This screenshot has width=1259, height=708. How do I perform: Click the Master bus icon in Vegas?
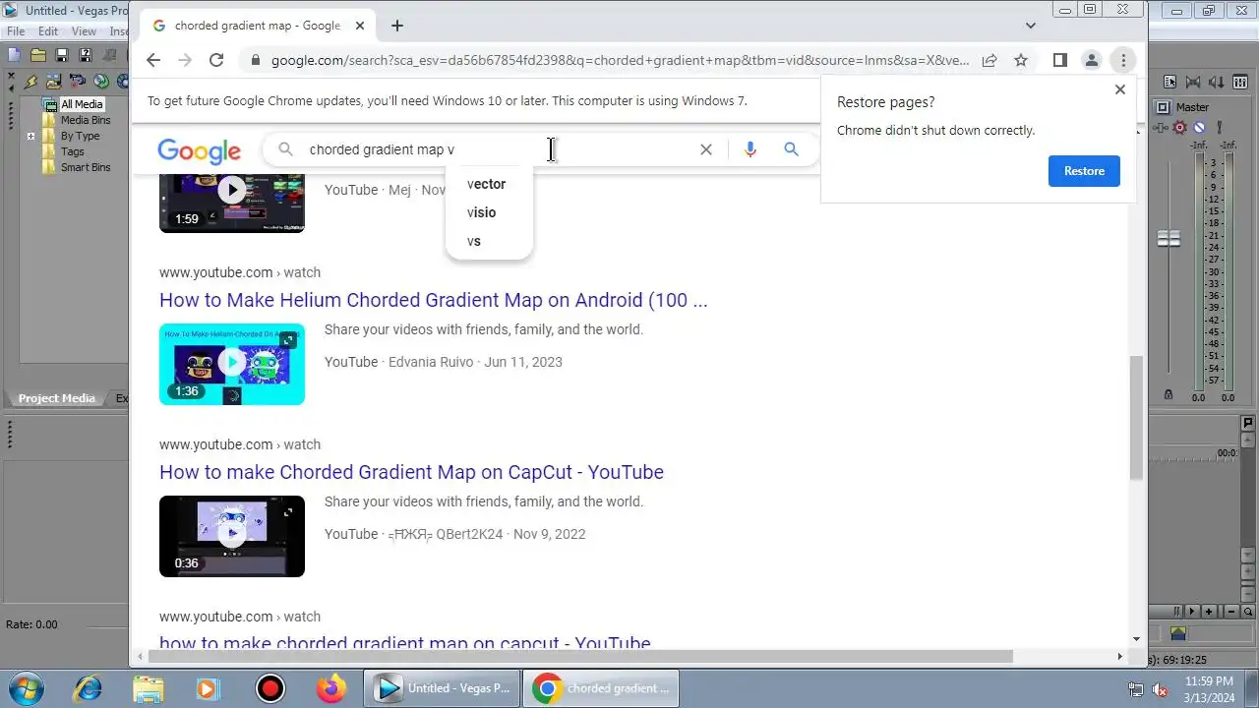(1163, 107)
